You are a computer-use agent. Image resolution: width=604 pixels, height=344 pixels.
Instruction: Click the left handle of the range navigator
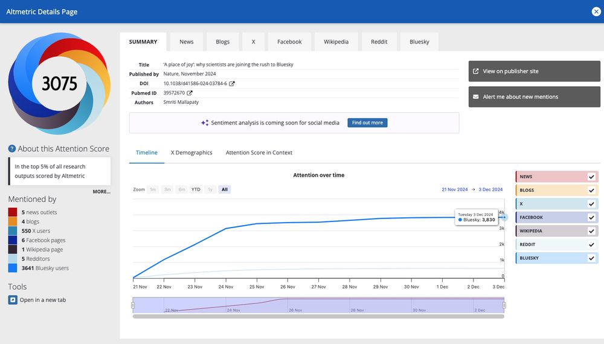pyautogui.click(x=133, y=305)
